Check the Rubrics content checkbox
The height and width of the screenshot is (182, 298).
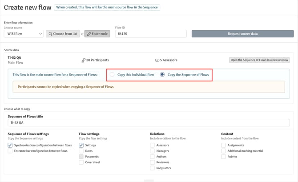pos(223,157)
